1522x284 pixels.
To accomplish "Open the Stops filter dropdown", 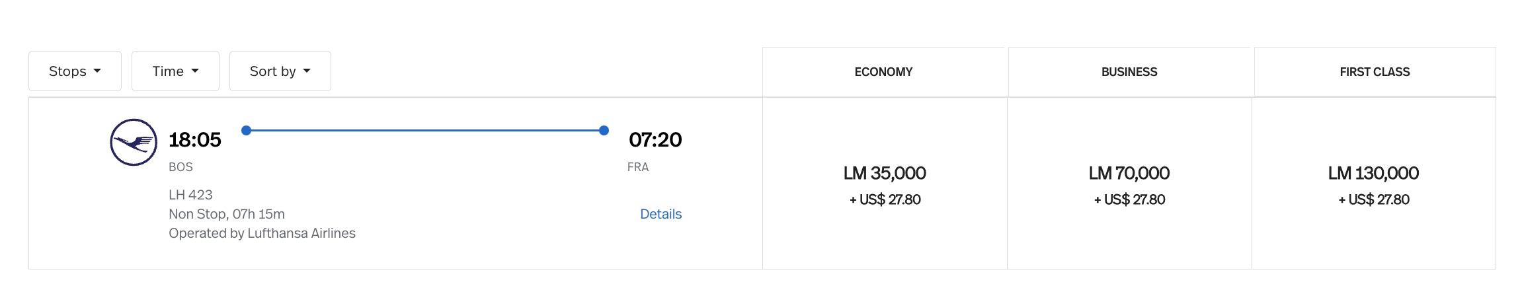I will (x=75, y=71).
